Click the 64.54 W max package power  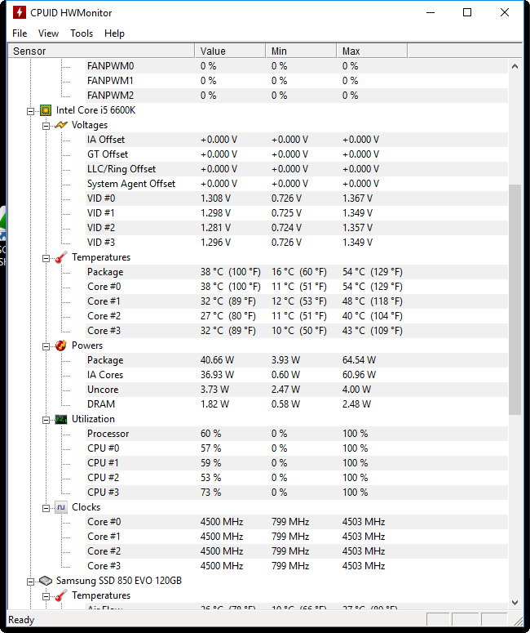pos(359,360)
